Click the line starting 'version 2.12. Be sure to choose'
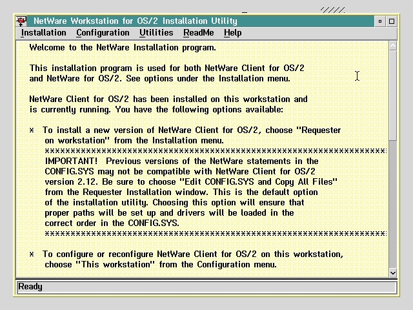The width and height of the screenshot is (413, 310). point(191,182)
